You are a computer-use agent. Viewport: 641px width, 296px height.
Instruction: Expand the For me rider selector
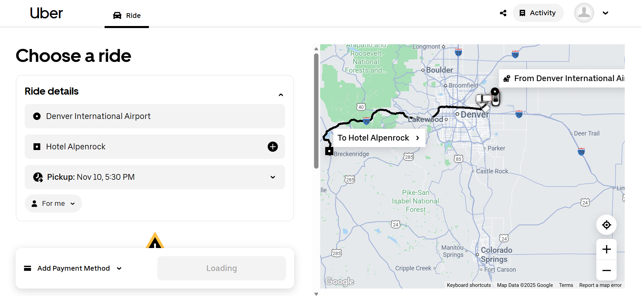click(x=53, y=203)
